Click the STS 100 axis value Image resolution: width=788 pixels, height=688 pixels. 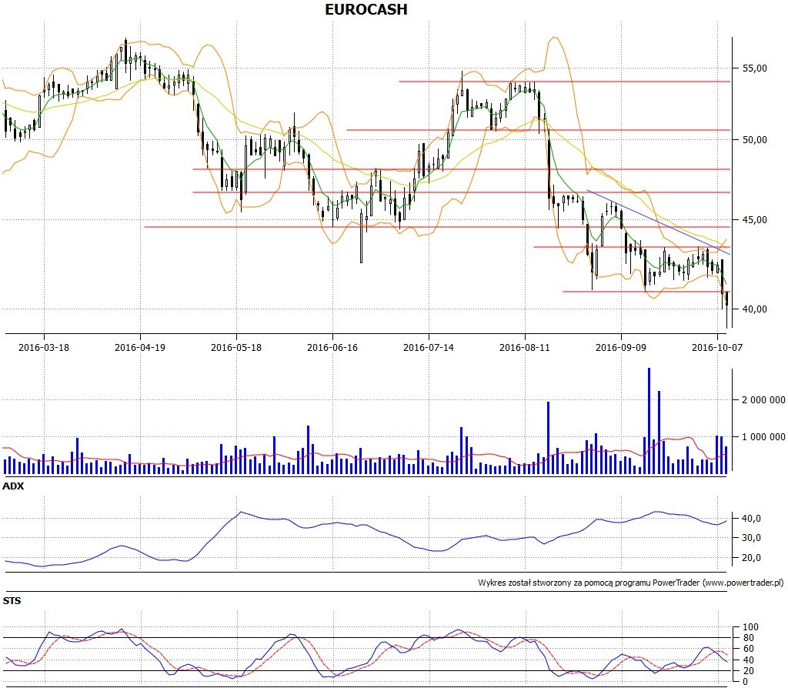coord(750,626)
